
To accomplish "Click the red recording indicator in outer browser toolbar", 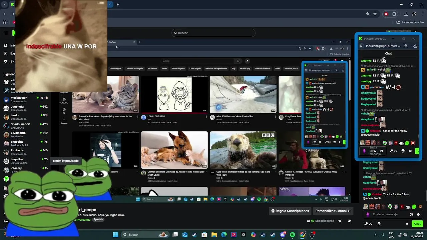I will point(386,14).
